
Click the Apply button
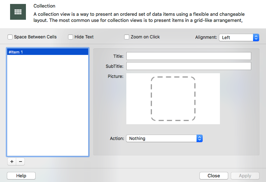point(245,176)
